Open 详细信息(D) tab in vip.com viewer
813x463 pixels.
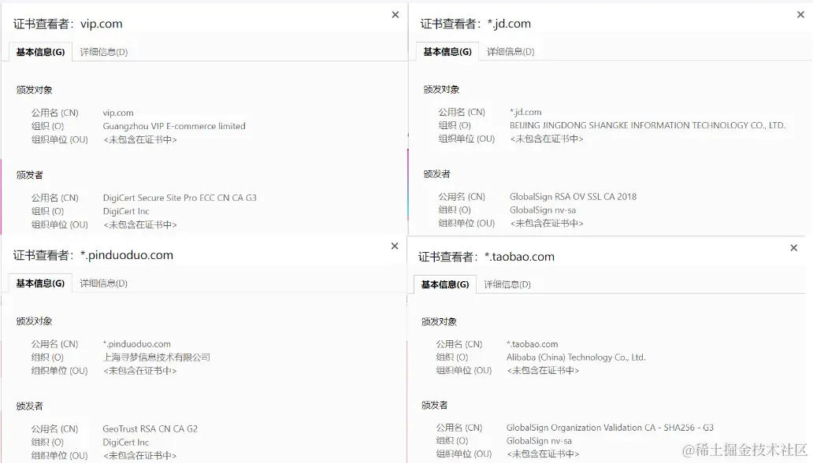104,52
